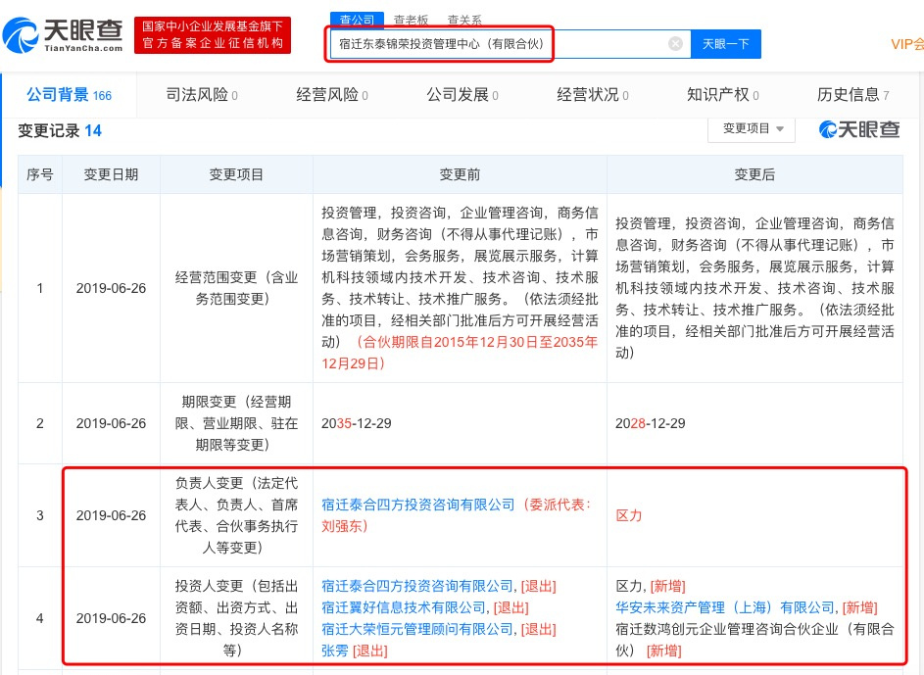Select the 经营状况 tab

pyautogui.click(x=592, y=95)
